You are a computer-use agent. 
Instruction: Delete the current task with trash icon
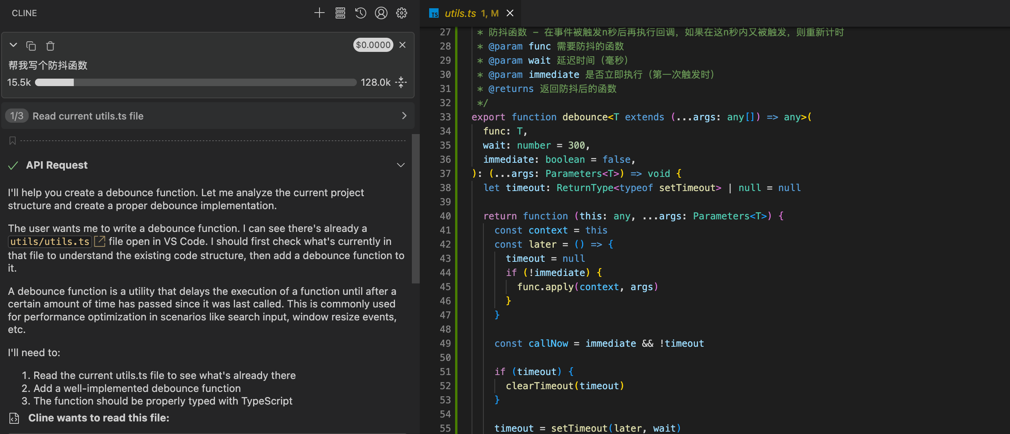pyautogui.click(x=50, y=46)
